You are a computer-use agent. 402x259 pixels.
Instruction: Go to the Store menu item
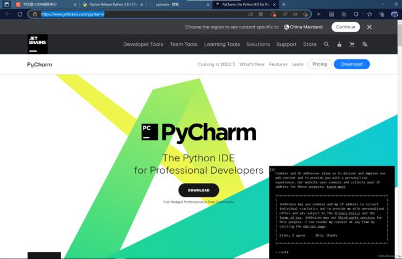click(310, 45)
